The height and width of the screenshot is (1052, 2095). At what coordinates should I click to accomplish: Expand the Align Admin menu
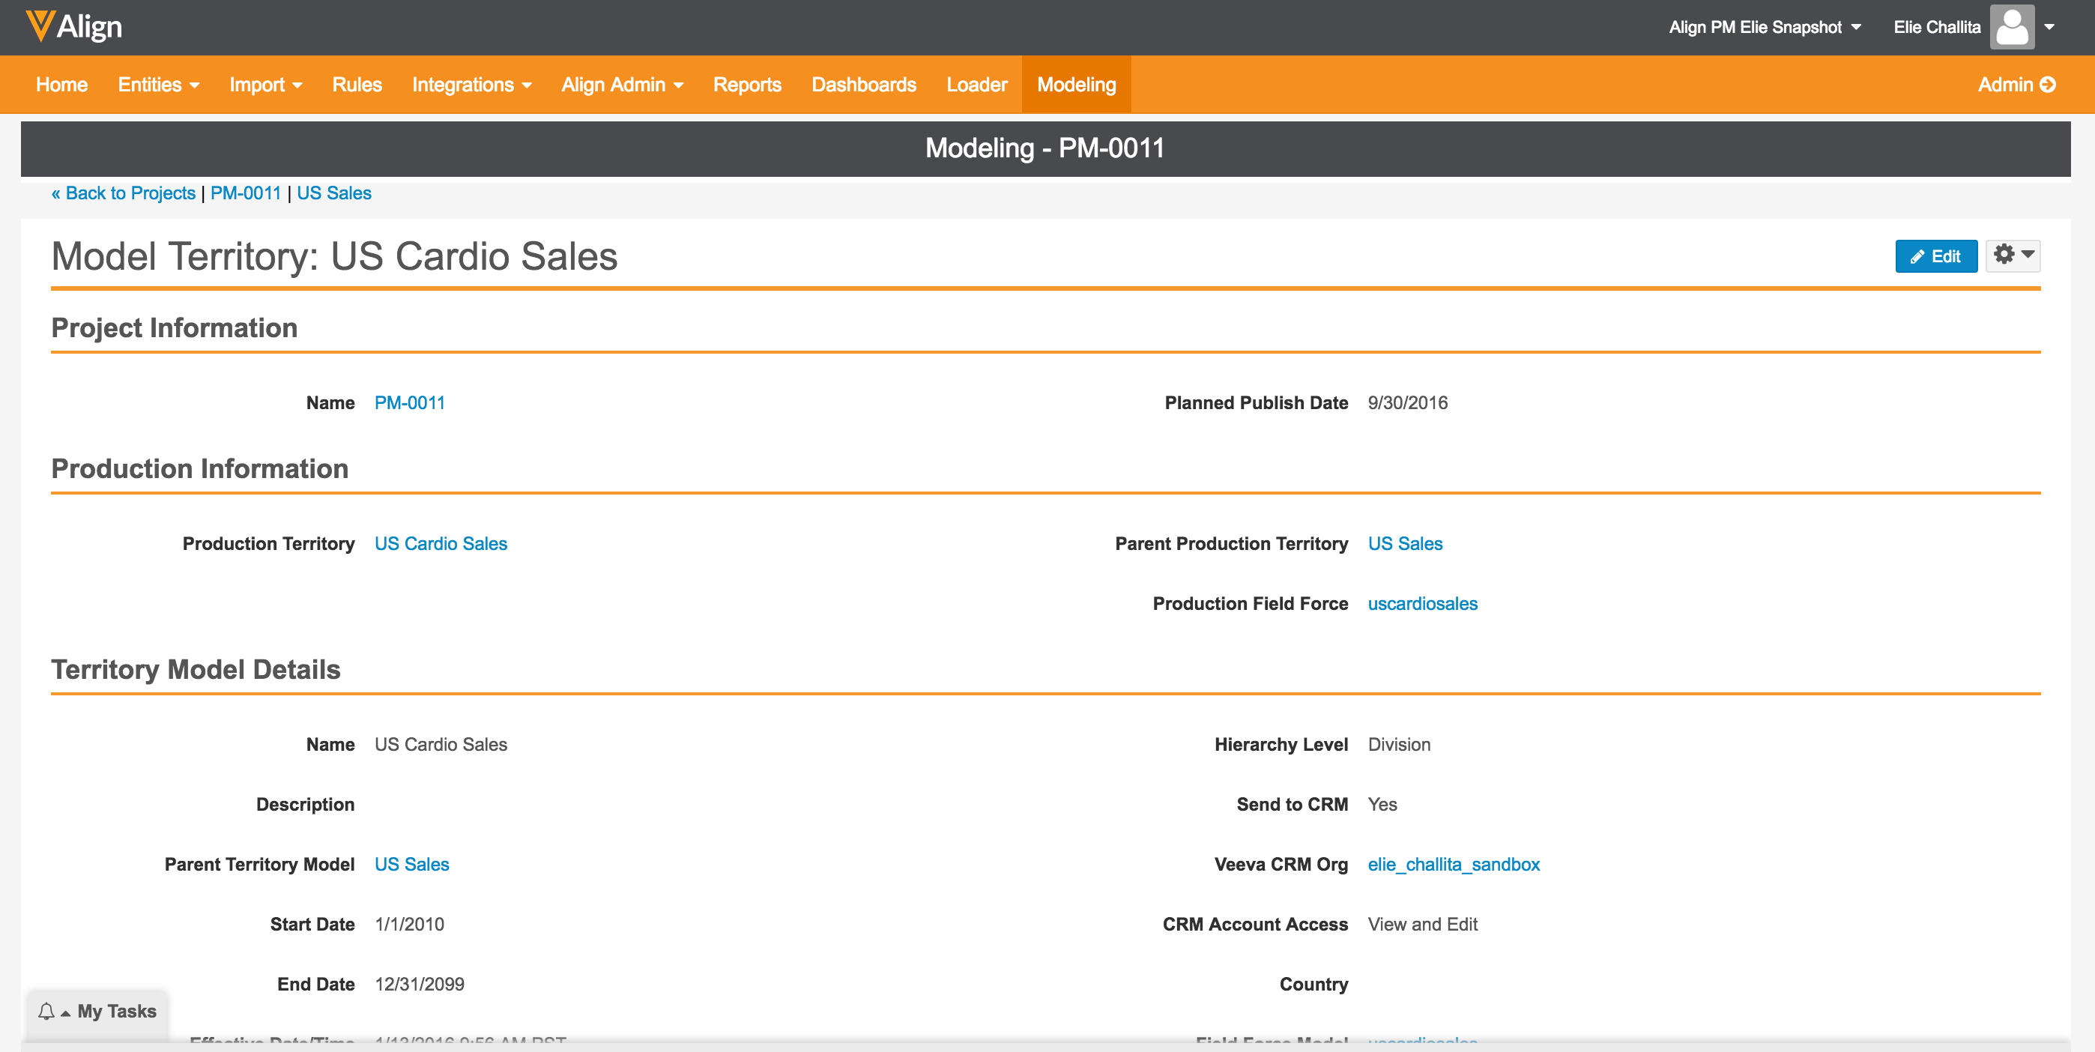coord(622,85)
